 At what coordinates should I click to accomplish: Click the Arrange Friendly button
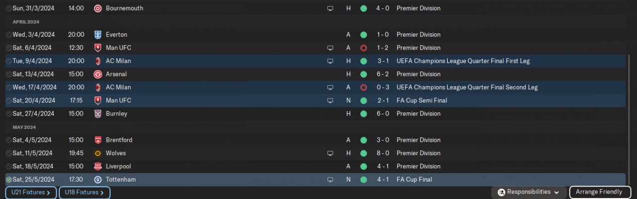click(x=599, y=192)
